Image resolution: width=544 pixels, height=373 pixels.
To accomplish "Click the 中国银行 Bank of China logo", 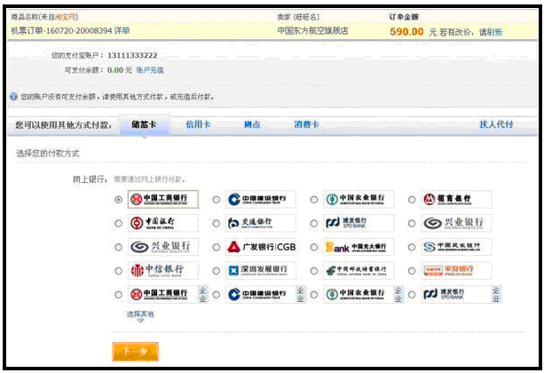I will pyautogui.click(x=163, y=223).
